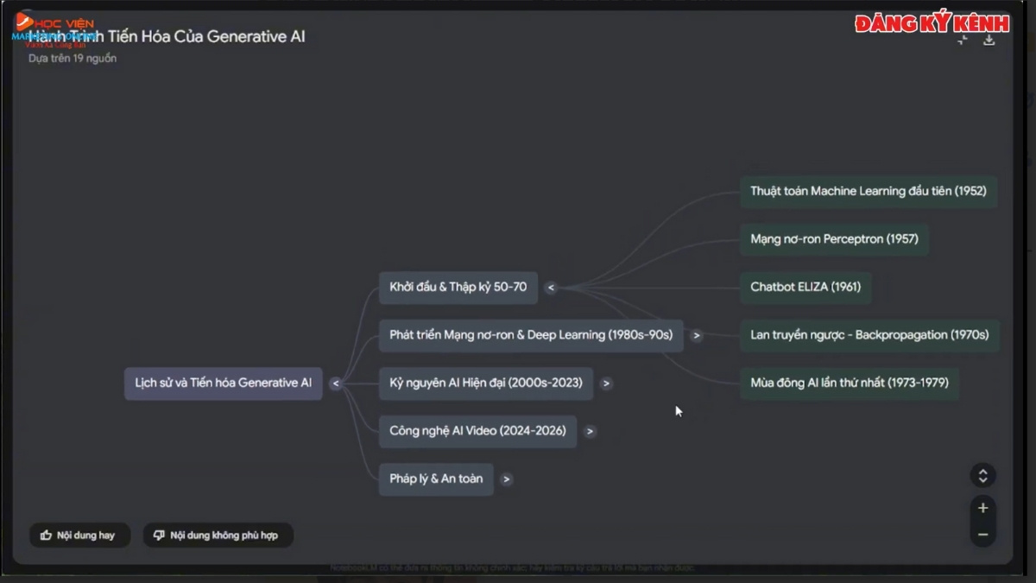Viewport: 1036px width, 583px height.
Task: Zoom in using the plus icon
Action: 982,508
